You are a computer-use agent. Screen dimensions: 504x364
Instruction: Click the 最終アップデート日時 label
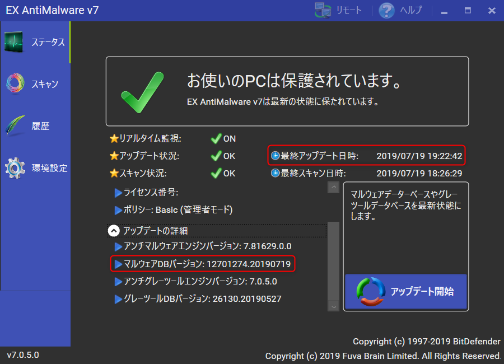point(319,156)
